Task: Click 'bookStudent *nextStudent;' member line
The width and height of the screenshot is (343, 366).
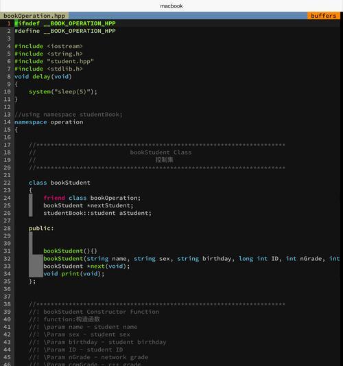Action: click(88, 205)
